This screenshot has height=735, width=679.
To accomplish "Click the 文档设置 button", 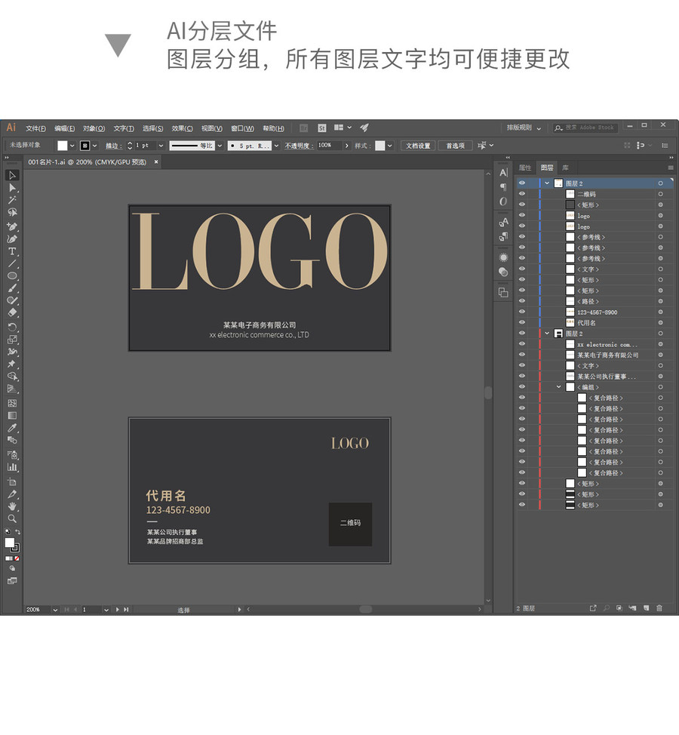I will (x=418, y=146).
